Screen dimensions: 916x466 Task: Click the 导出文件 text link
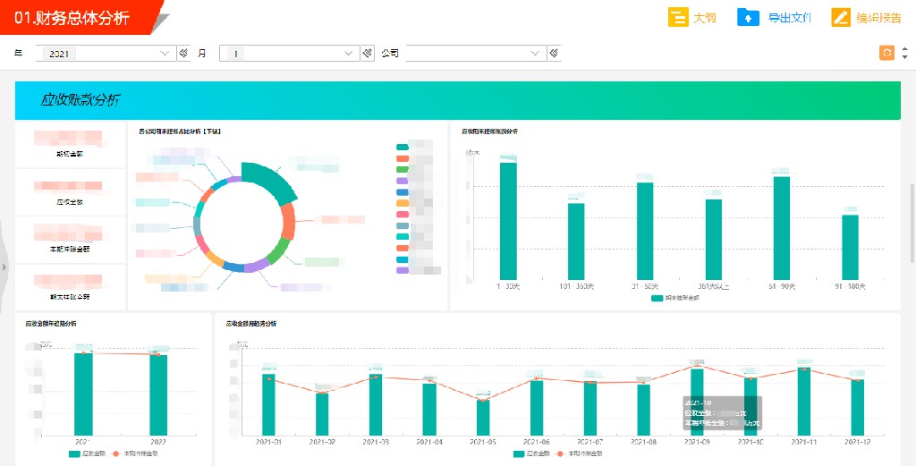tap(790, 18)
